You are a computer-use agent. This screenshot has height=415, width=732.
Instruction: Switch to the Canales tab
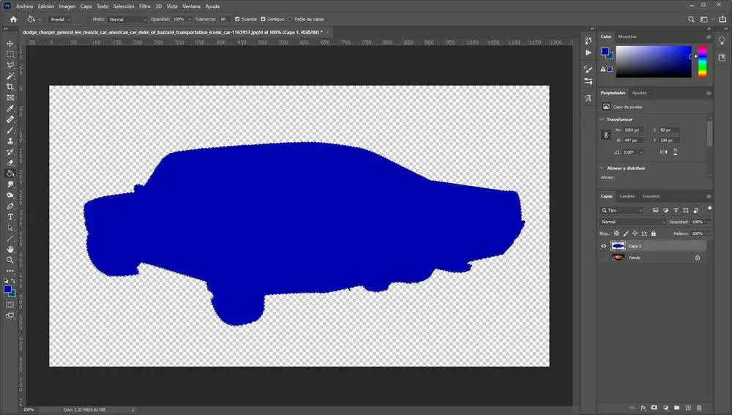(627, 196)
